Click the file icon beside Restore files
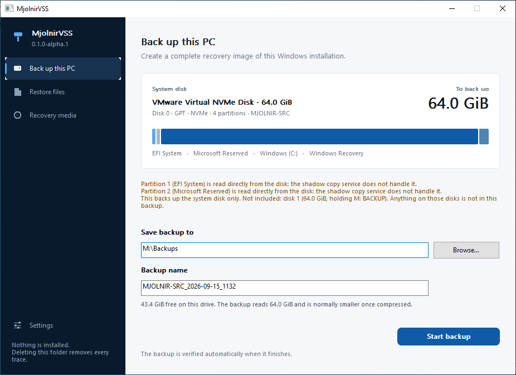The image size is (516, 375). 18,92
